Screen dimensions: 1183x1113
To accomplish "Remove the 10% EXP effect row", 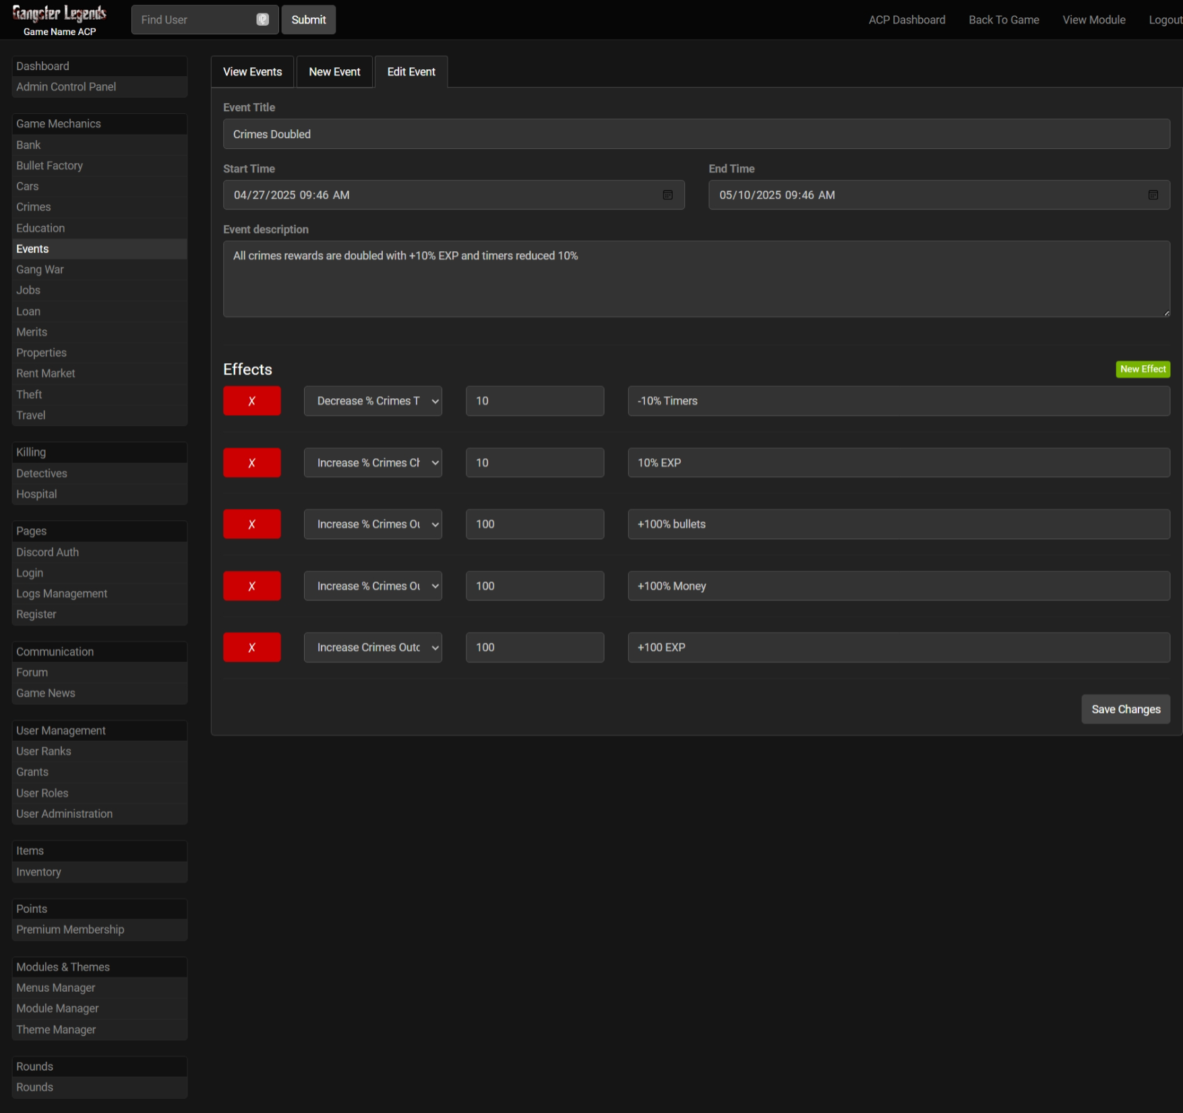I will [x=251, y=463].
